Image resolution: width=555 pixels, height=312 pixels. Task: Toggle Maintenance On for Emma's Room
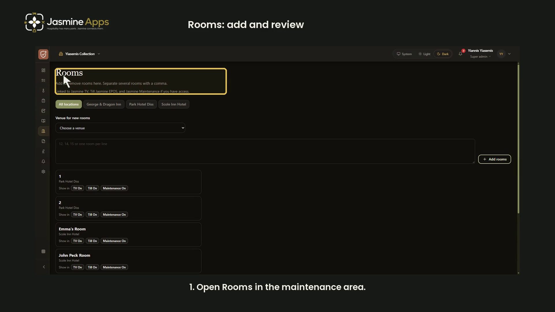(114, 241)
